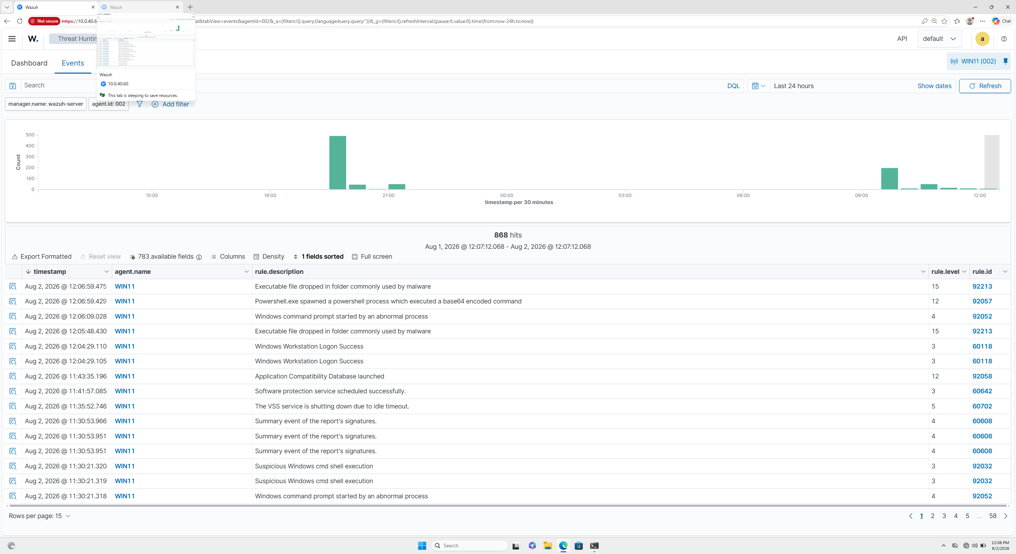Click the manager.name: wazuh-server filter pill
The width and height of the screenshot is (1016, 554).
pos(46,104)
